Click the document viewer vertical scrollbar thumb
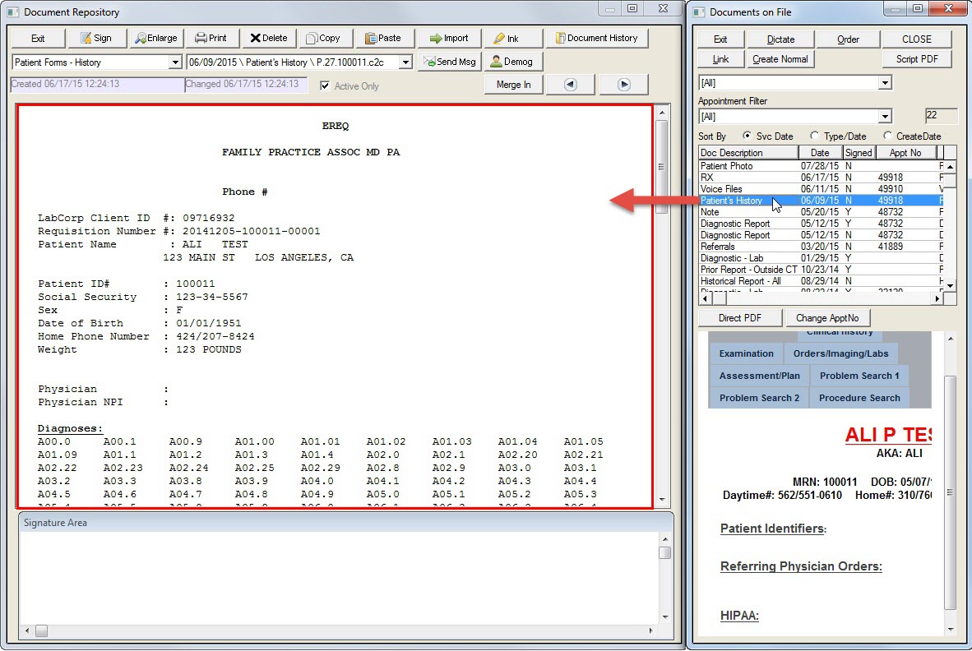Viewport: 972px width, 651px height. point(662,167)
